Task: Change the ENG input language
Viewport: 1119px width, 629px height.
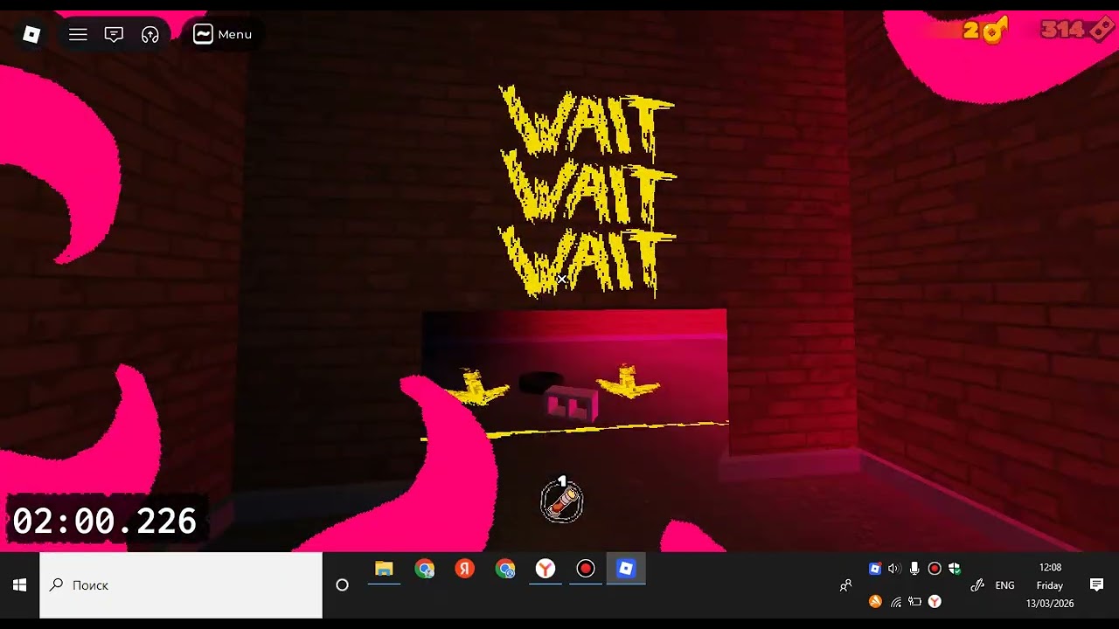Action: tap(1004, 585)
